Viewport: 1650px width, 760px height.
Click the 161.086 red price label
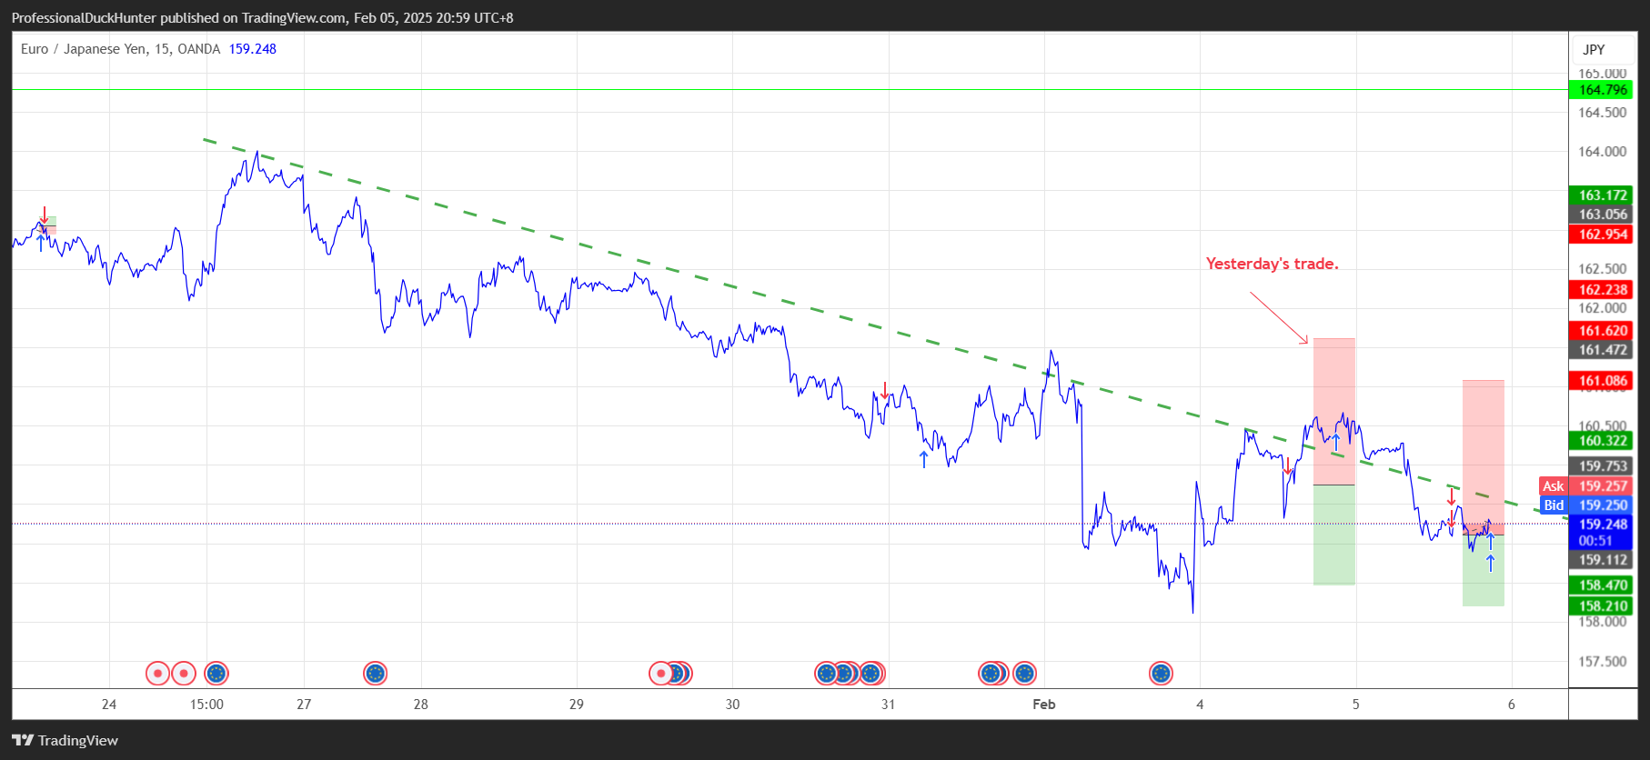pyautogui.click(x=1603, y=381)
